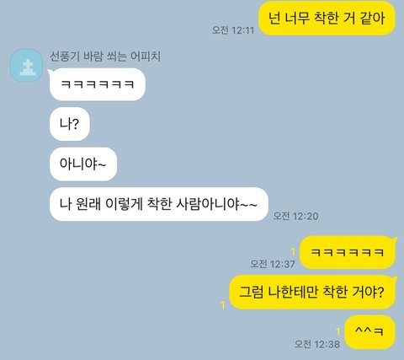The width and height of the screenshot is (404, 360).
Task: Click the 오전 12:38 timestamp
Action: click(317, 344)
